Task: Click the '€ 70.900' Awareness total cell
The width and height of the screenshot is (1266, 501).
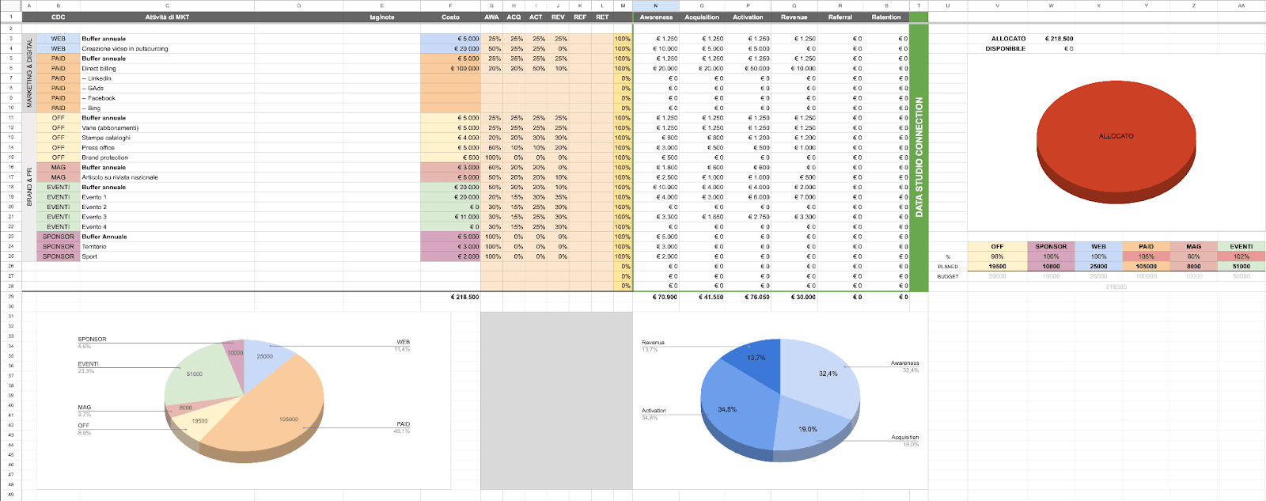Action: (656, 297)
